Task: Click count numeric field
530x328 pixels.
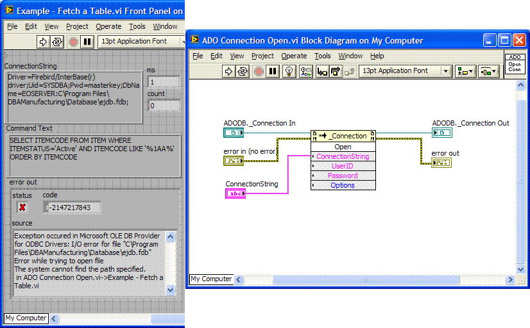Action: [164, 106]
